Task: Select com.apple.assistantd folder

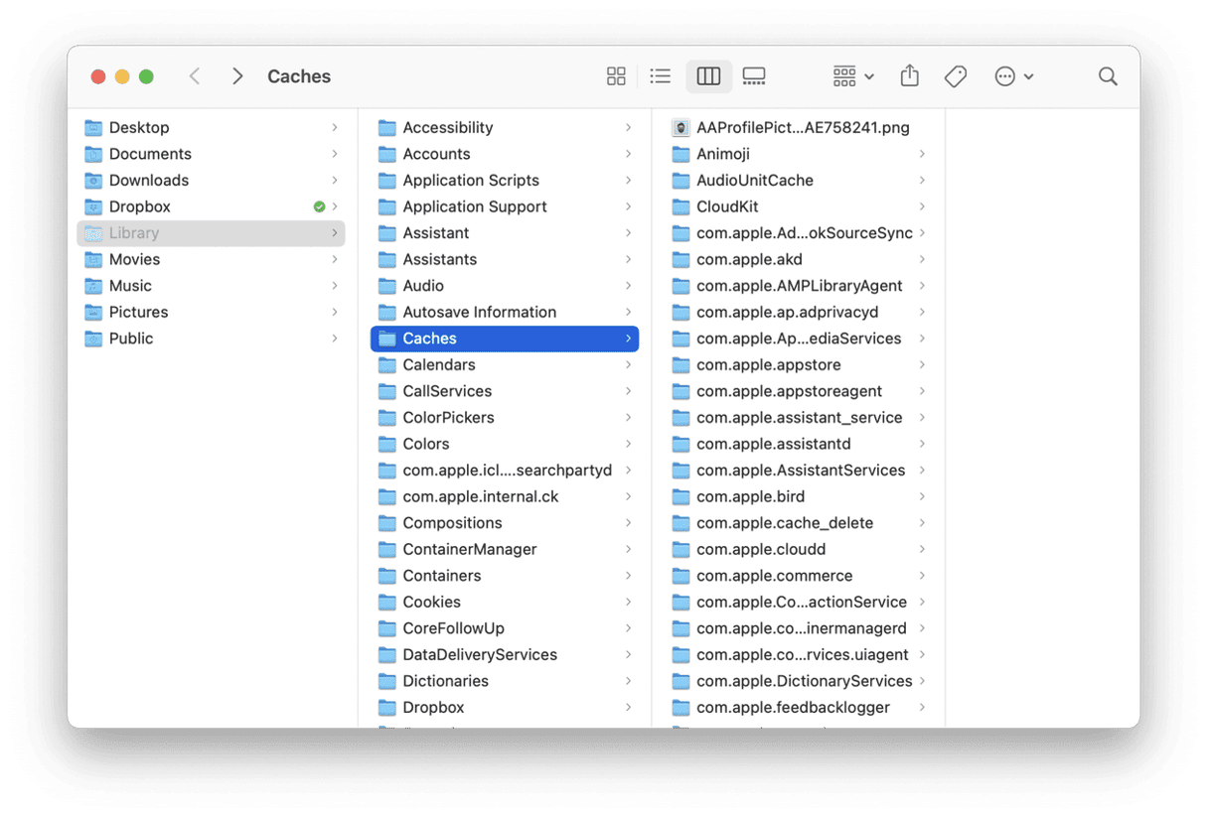Action: (799, 444)
